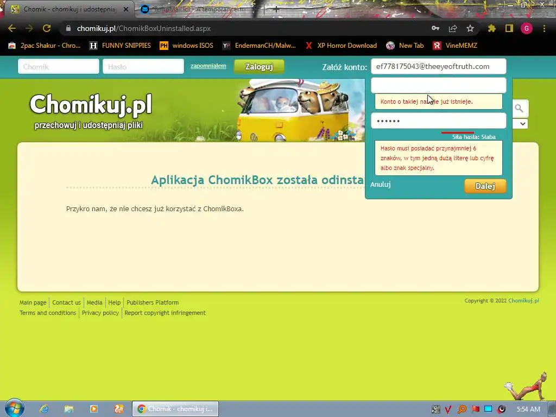Click the Chomikuj.pl copyright link
This screenshot has height=417, width=556.
523,300
